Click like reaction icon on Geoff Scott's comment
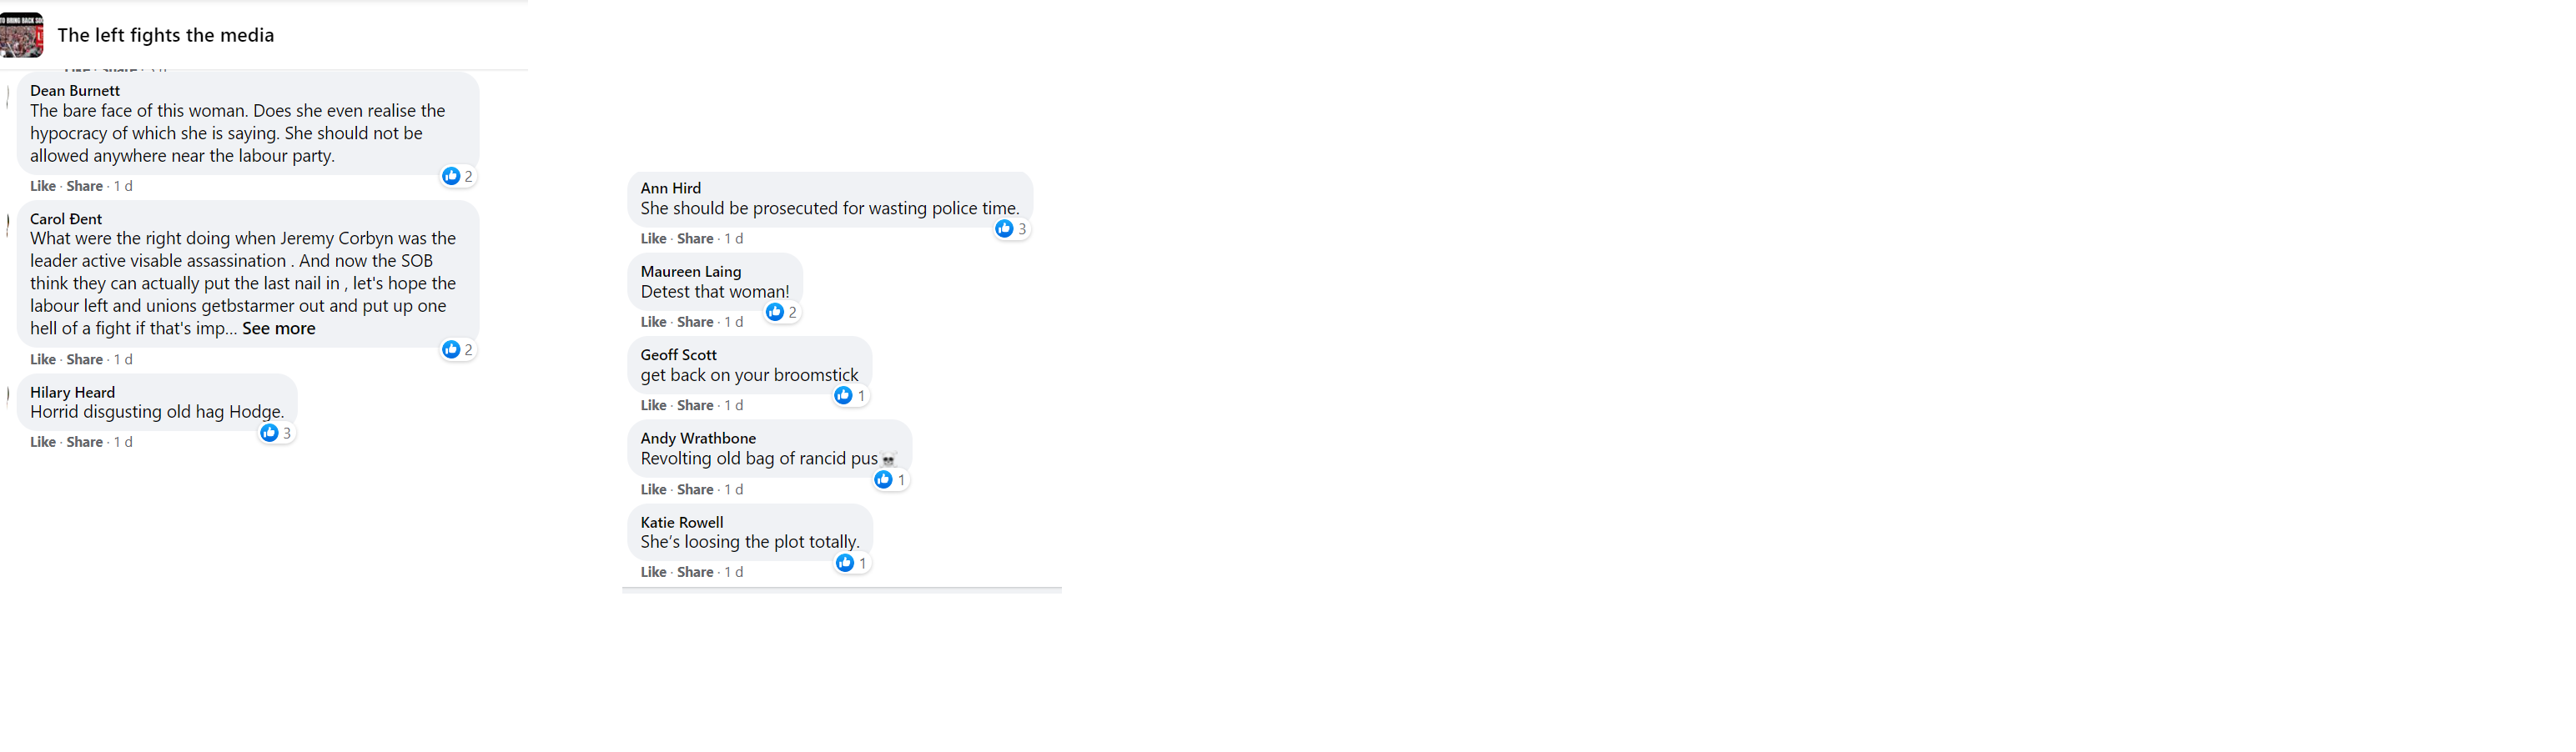 (x=843, y=396)
